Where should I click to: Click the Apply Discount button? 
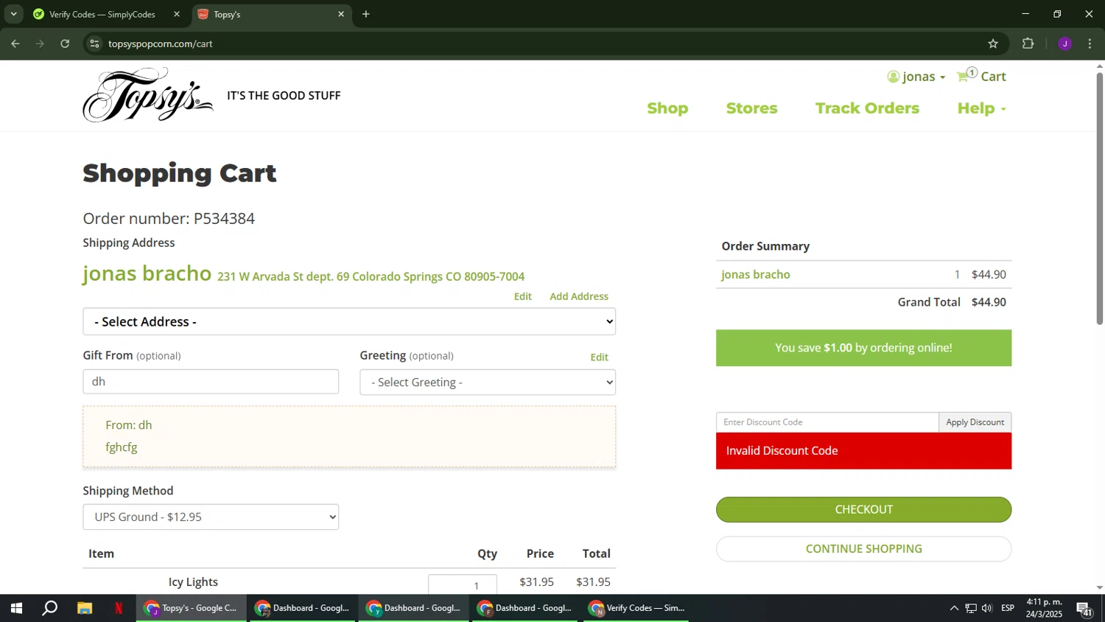click(x=975, y=422)
